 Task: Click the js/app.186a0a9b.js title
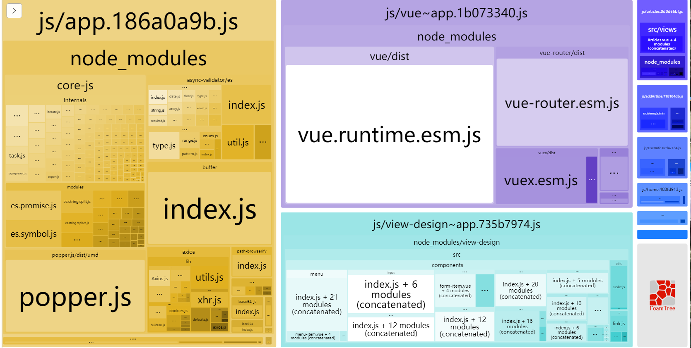[x=138, y=21]
